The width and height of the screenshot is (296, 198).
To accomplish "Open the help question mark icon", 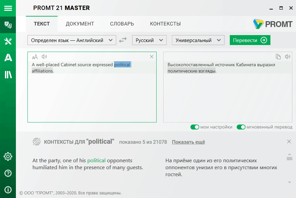I will [x=8, y=173].
